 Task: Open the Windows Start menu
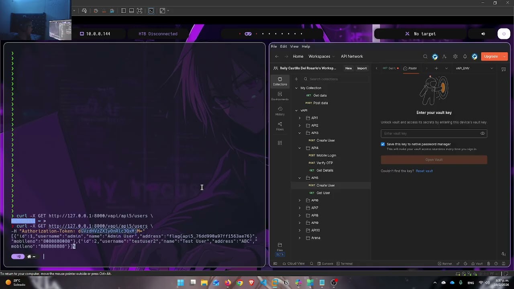coord(181,283)
